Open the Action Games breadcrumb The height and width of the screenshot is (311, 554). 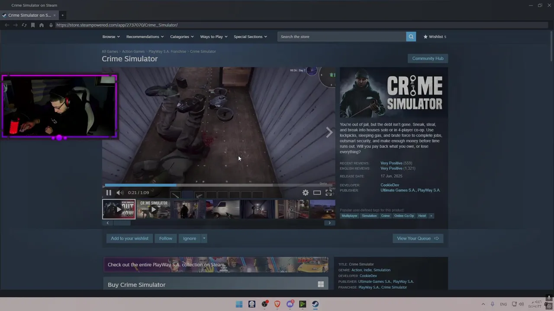pyautogui.click(x=133, y=51)
